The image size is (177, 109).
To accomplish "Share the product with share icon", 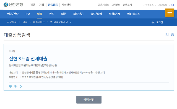I will (x=21, y=86).
